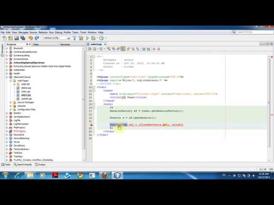Collapse the comment fold at line 1
The image size is (274, 205).
(x=94, y=56)
